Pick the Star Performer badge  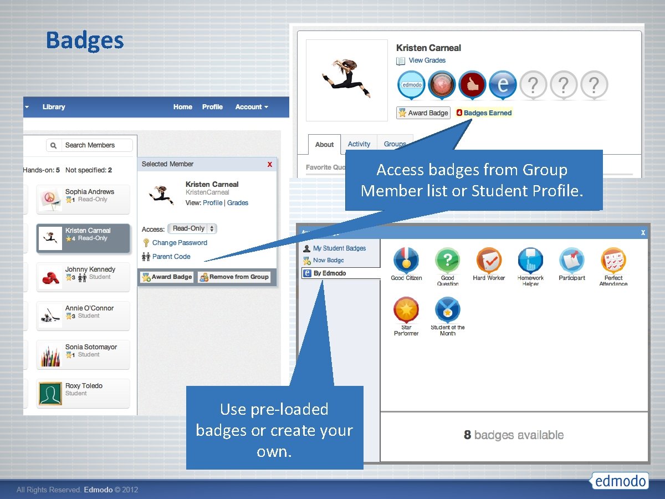(406, 309)
